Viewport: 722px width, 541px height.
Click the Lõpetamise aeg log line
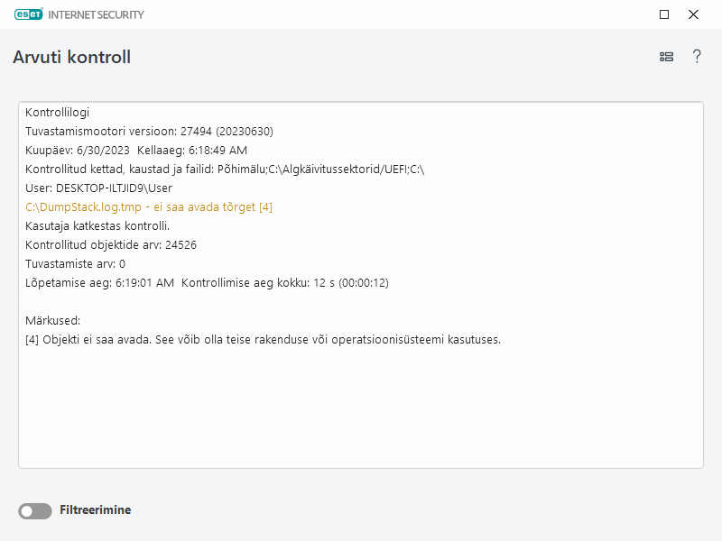207,282
